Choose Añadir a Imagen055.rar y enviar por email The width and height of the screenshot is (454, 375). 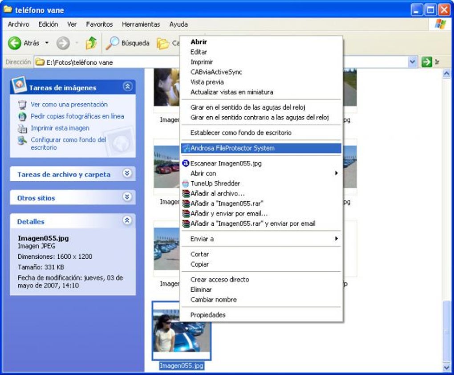(x=261, y=224)
